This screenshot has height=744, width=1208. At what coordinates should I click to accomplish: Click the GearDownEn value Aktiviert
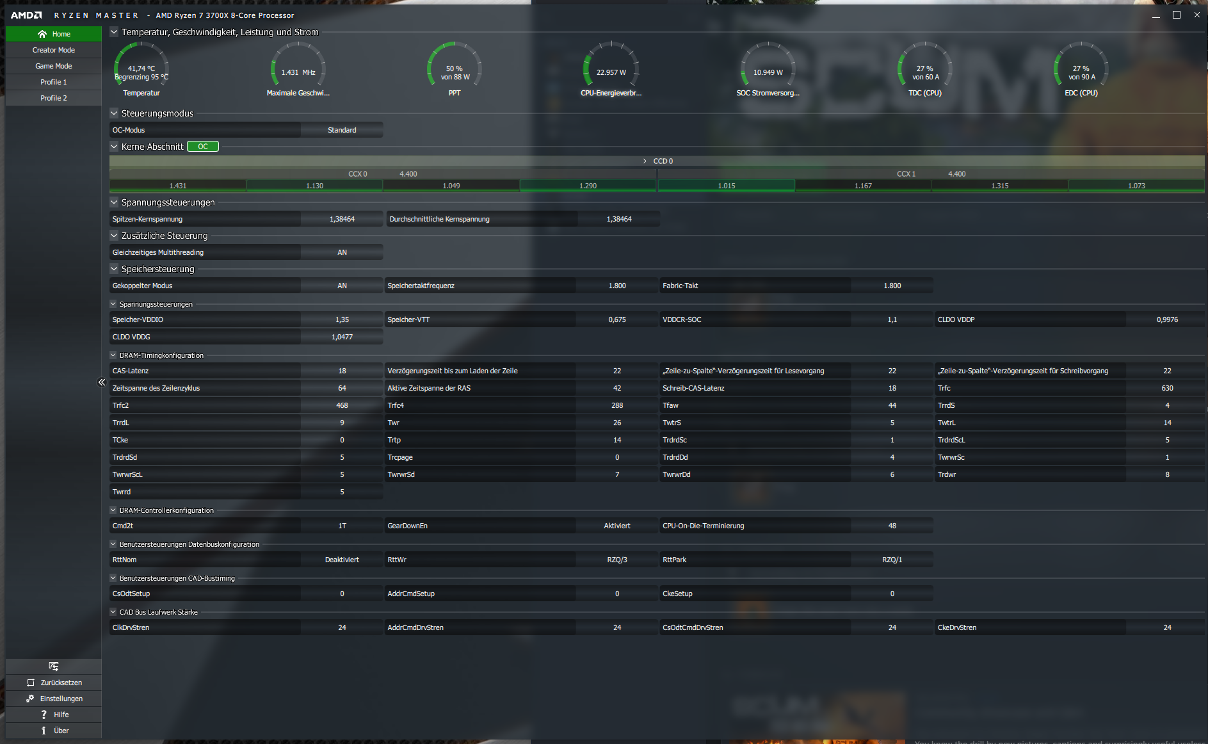click(x=617, y=526)
